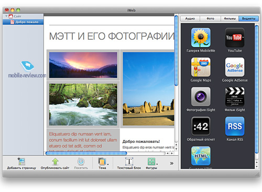Choose the Google Maps widget
This screenshot has width=262, height=192.
tap(201, 67)
